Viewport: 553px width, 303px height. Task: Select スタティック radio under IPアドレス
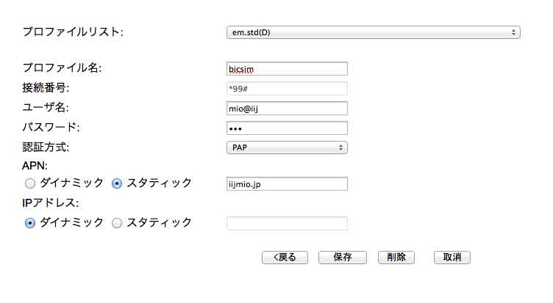117,223
